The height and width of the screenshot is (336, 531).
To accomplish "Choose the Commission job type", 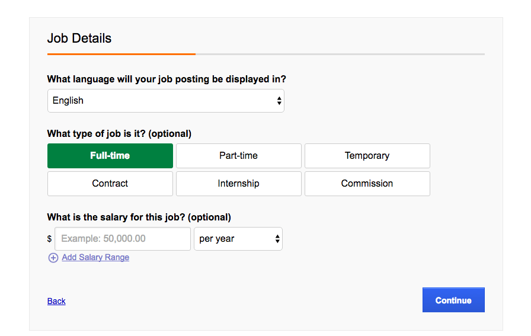I will [367, 184].
